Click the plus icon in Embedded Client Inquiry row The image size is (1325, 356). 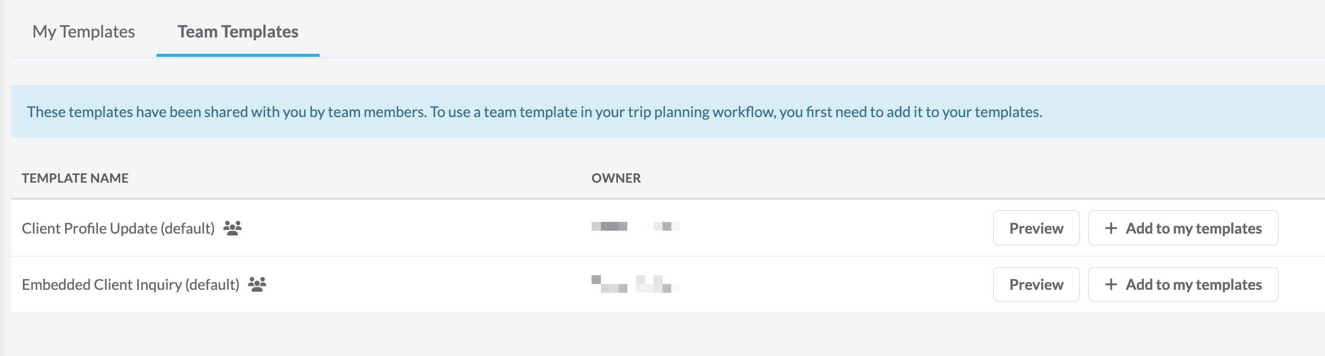point(1111,284)
